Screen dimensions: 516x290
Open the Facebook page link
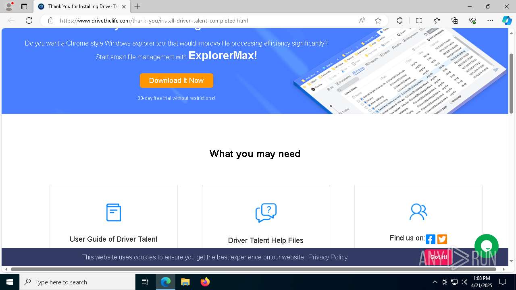[431, 239]
